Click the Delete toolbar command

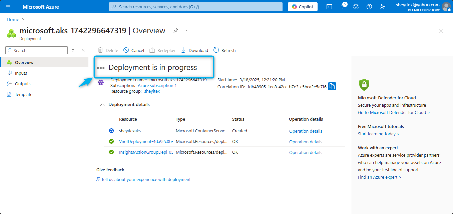(x=108, y=50)
